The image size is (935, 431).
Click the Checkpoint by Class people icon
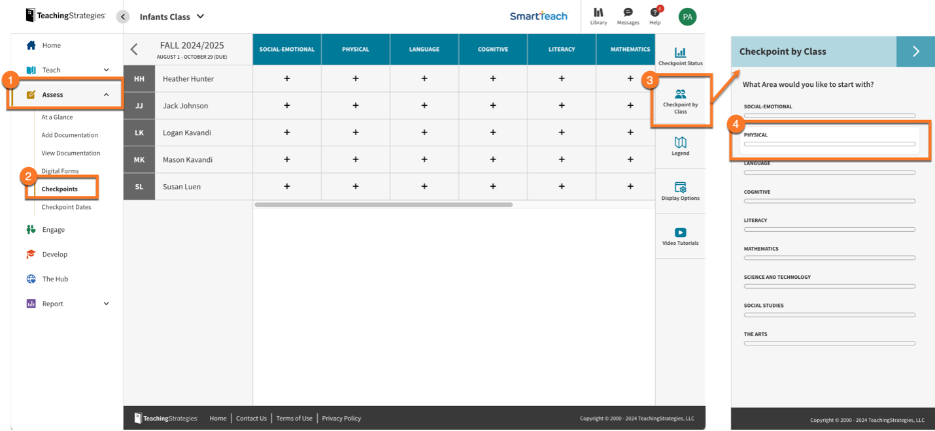[680, 95]
